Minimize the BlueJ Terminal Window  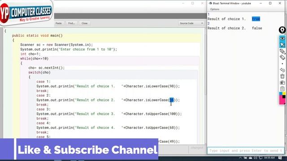pyautogui.click(x=261, y=3)
